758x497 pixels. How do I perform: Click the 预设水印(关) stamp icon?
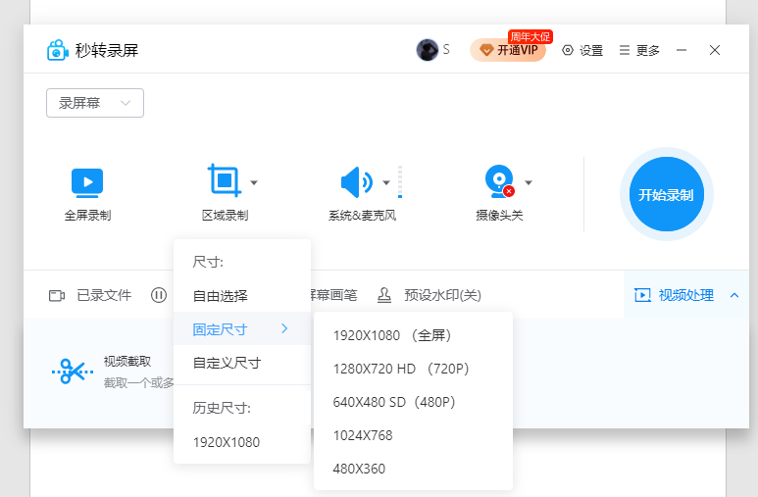(384, 295)
